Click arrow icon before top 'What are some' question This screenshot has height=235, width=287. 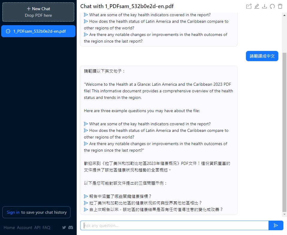coord(86,15)
